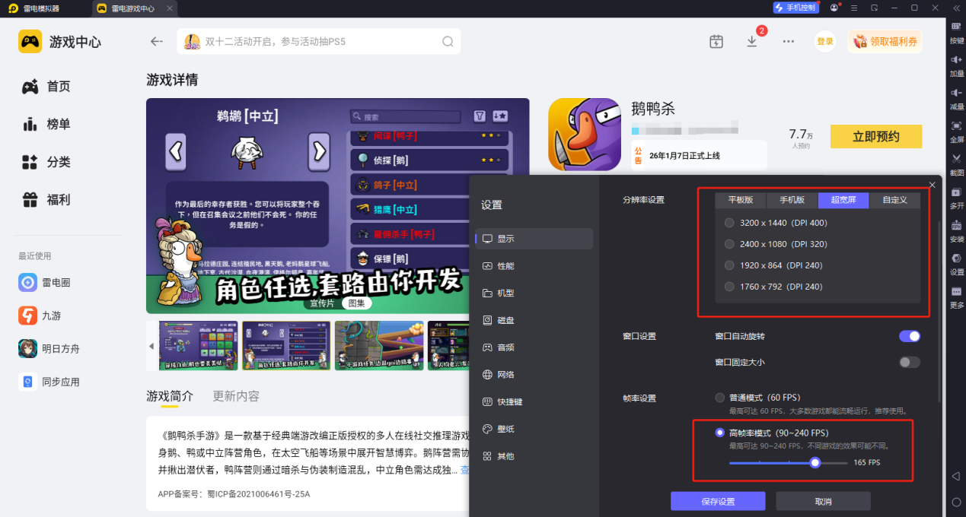Select the 普通模式 (60 FPS) radio button
The width and height of the screenshot is (966, 517).
pyautogui.click(x=719, y=398)
